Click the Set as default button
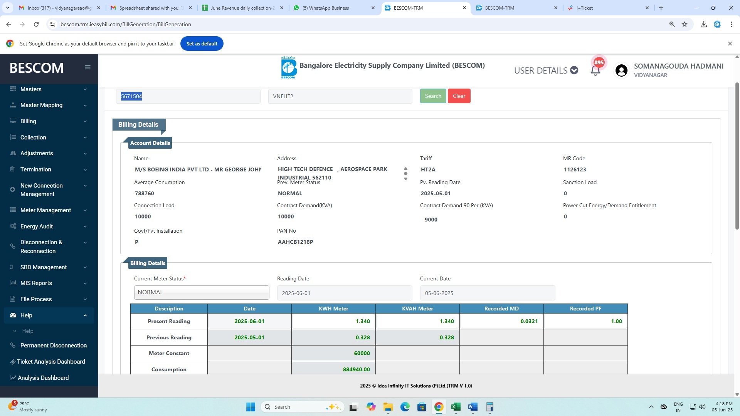The image size is (740, 416). [202, 44]
